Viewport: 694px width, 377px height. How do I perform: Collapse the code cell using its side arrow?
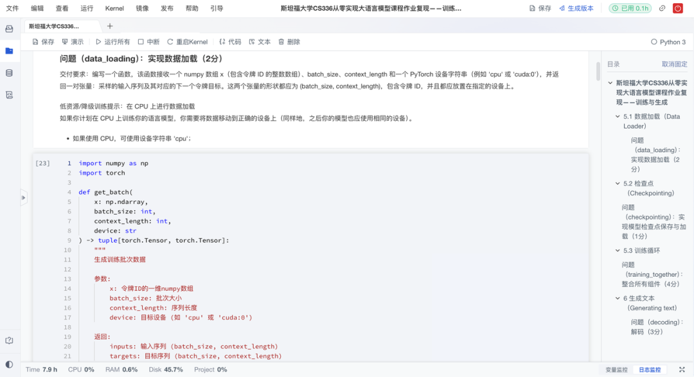click(x=24, y=198)
